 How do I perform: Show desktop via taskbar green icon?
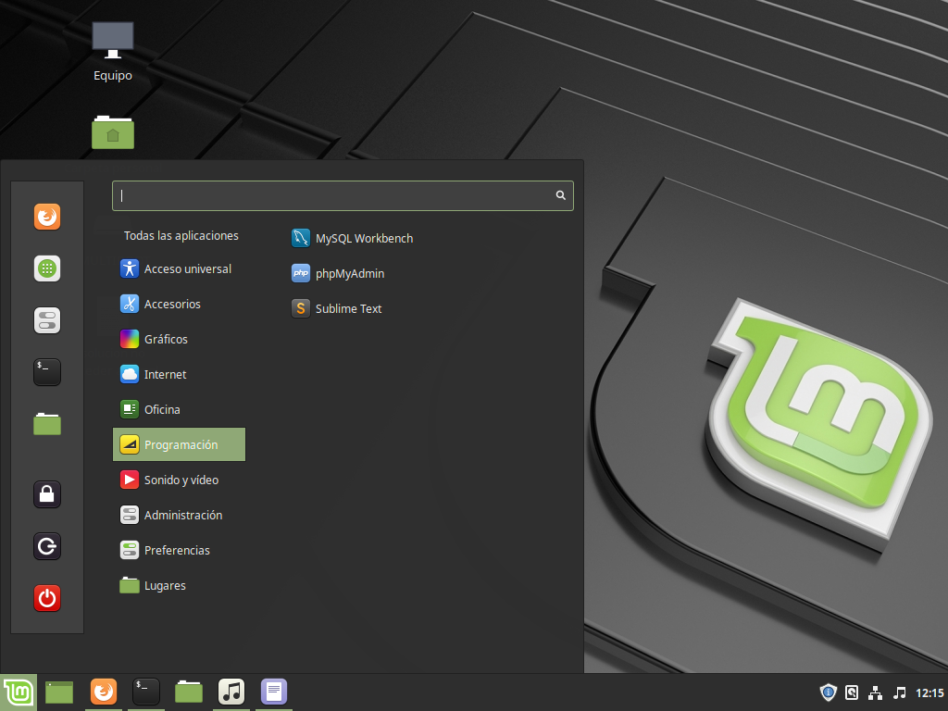point(59,692)
